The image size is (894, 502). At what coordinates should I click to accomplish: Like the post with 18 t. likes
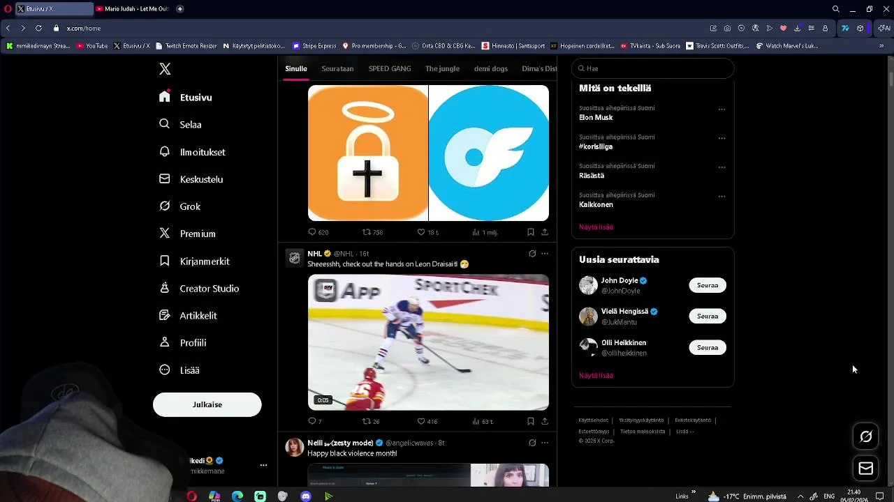pos(427,232)
